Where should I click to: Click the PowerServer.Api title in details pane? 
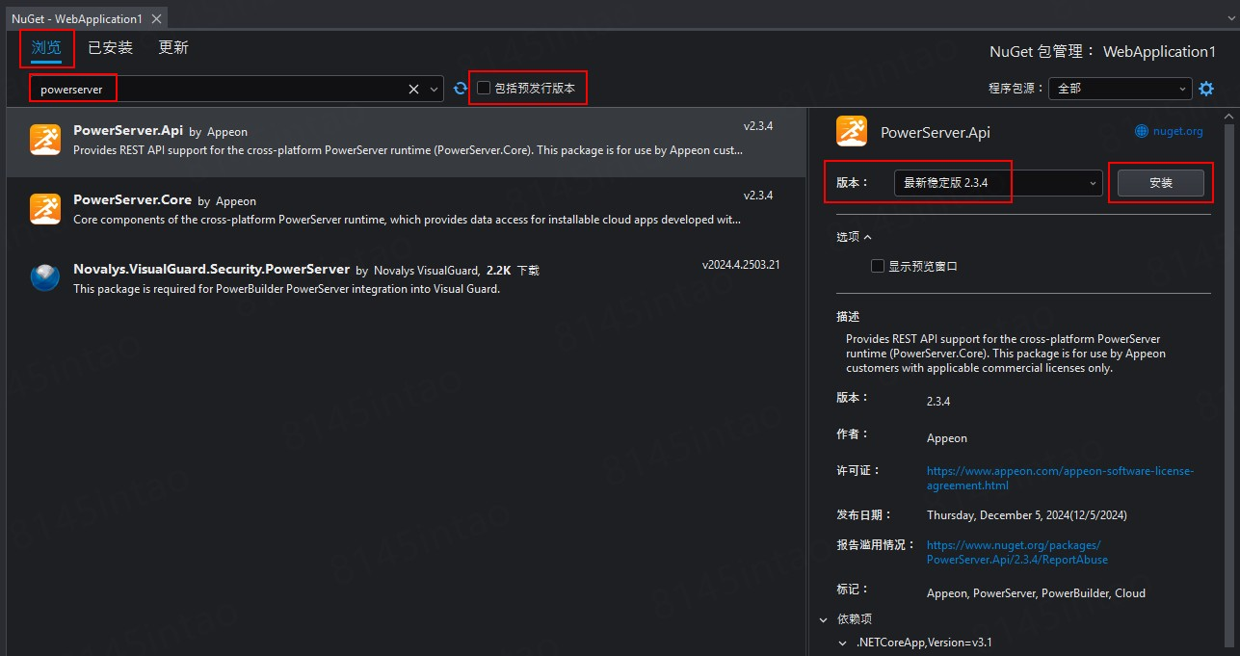[x=936, y=133]
